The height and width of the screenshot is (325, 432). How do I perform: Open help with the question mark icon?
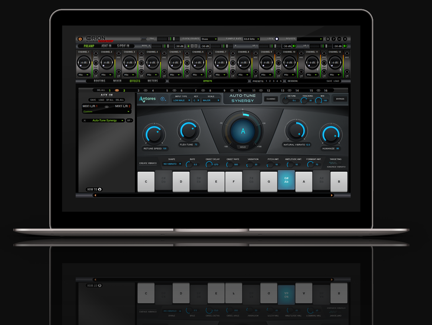point(333,39)
